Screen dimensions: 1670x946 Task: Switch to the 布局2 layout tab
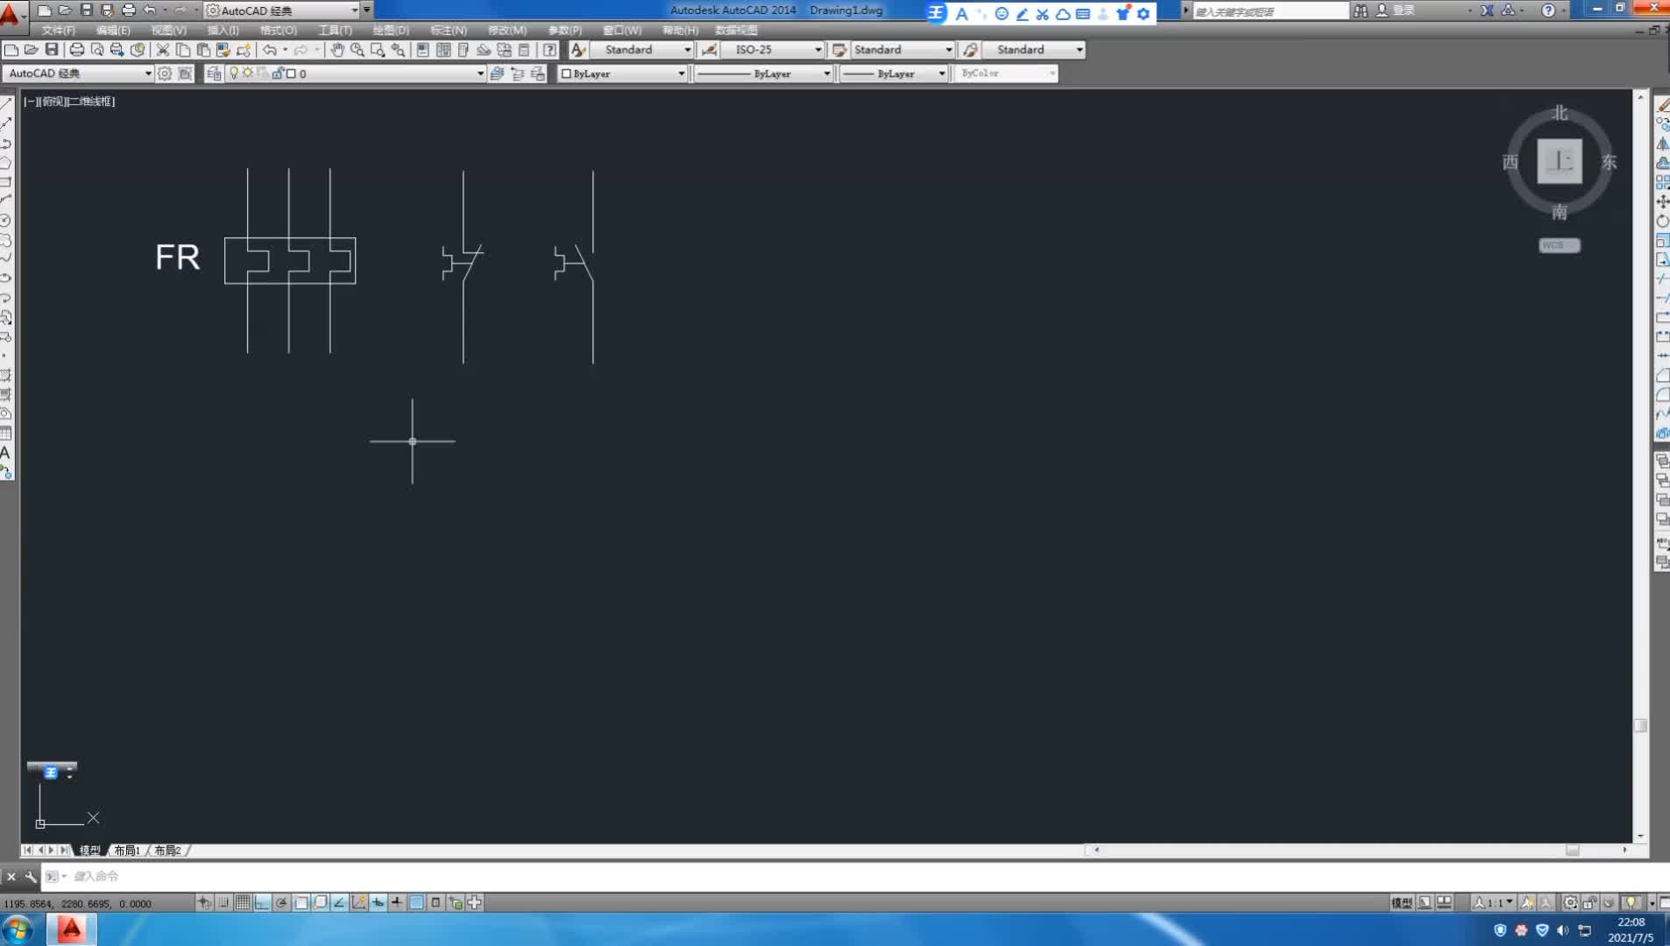167,851
